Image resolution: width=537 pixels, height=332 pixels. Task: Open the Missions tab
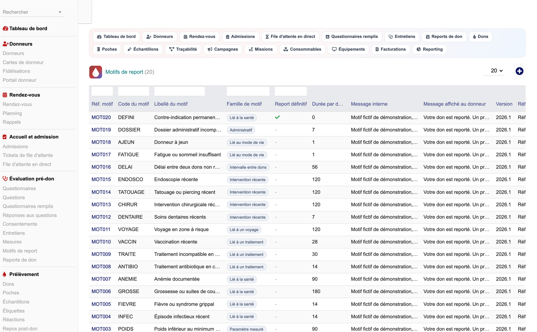coord(260,49)
